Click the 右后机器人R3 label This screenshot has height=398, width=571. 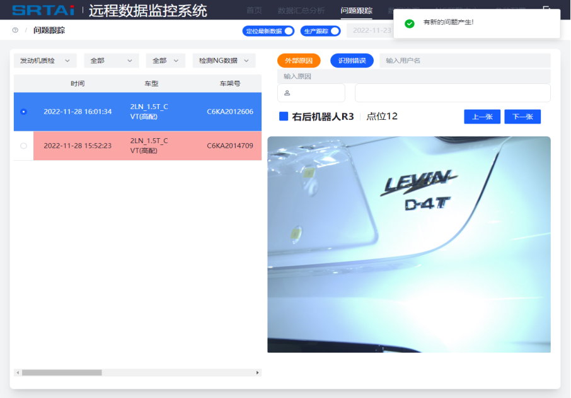click(323, 117)
